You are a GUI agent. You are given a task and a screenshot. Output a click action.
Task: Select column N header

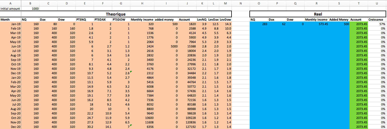[240, 4]
